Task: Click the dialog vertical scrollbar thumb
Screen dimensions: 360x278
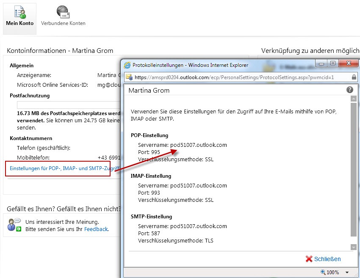Action: point(354,170)
